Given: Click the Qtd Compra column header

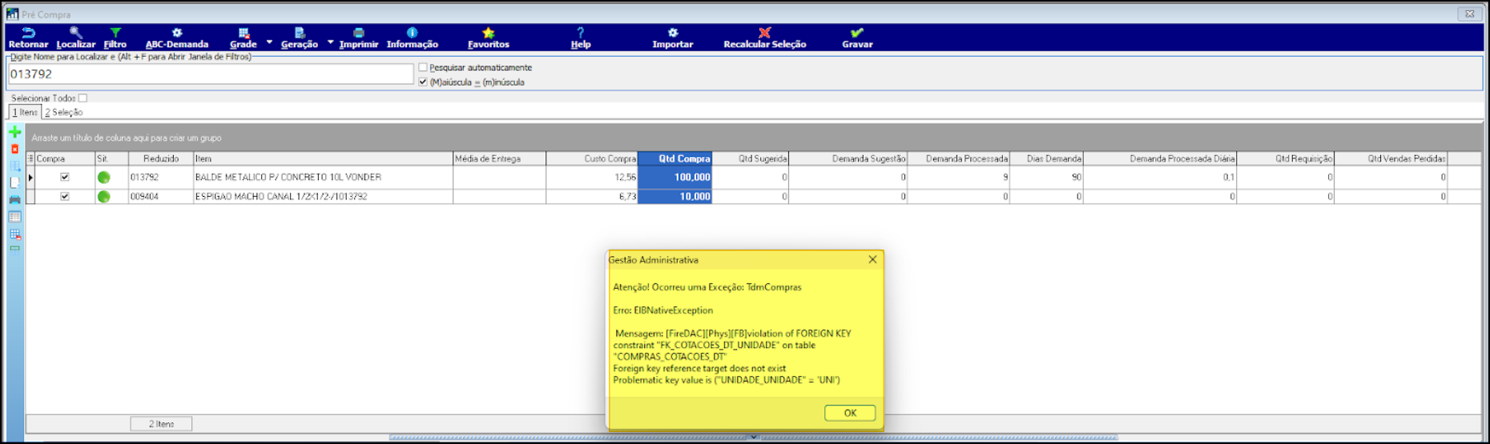Looking at the screenshot, I should tap(675, 158).
